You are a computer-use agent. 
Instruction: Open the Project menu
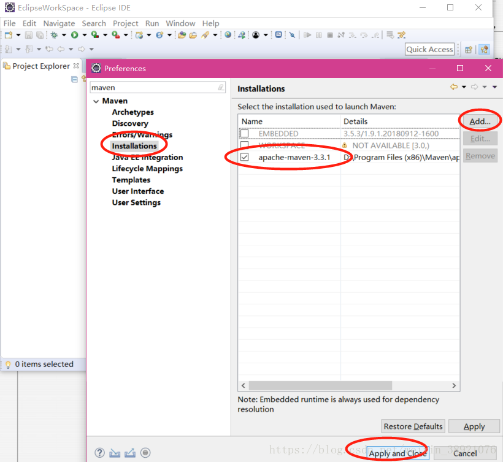[125, 23]
